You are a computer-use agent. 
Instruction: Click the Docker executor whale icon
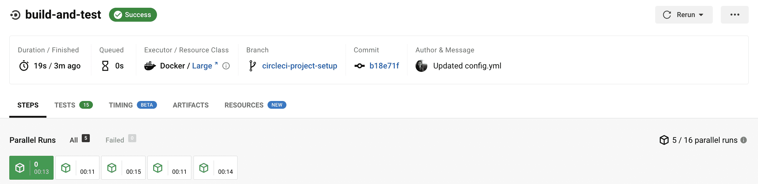[x=150, y=66]
